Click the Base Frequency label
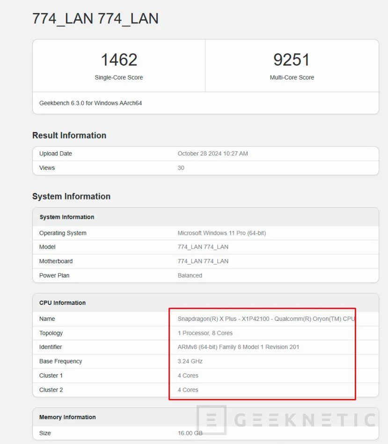Viewport: 388px width, 444px height. coord(60,361)
